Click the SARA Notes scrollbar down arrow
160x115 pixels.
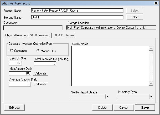tap(151, 83)
